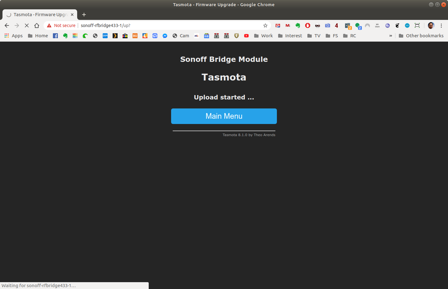The width and height of the screenshot is (448, 289).
Task: Click the purple Ws extension icon
Action: coord(387,25)
